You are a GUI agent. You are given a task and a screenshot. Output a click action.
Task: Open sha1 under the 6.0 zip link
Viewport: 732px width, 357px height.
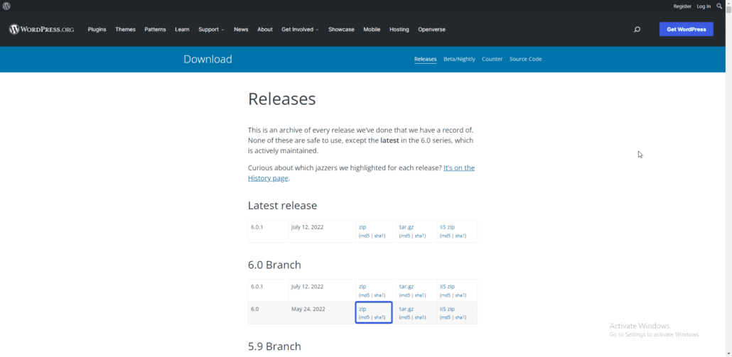pyautogui.click(x=379, y=317)
